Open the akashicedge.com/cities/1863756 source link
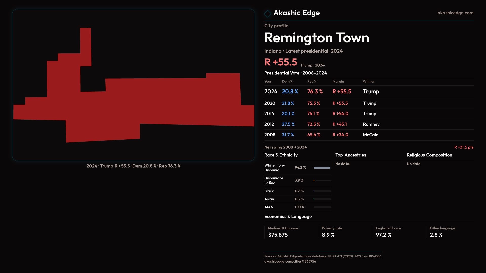486x273 pixels. coord(290,261)
